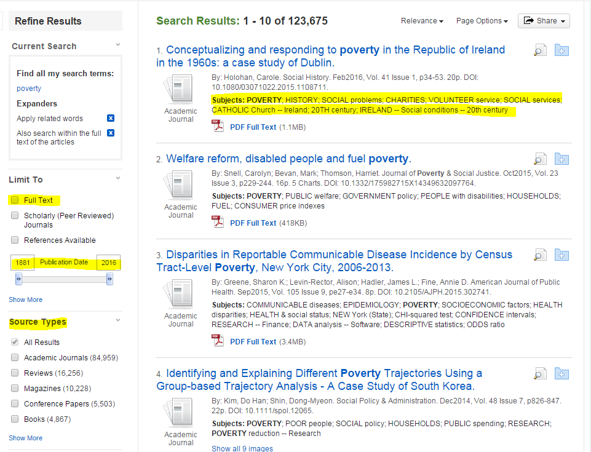Open the Page Options dropdown
Screen dimensions: 591x452
click(x=482, y=20)
